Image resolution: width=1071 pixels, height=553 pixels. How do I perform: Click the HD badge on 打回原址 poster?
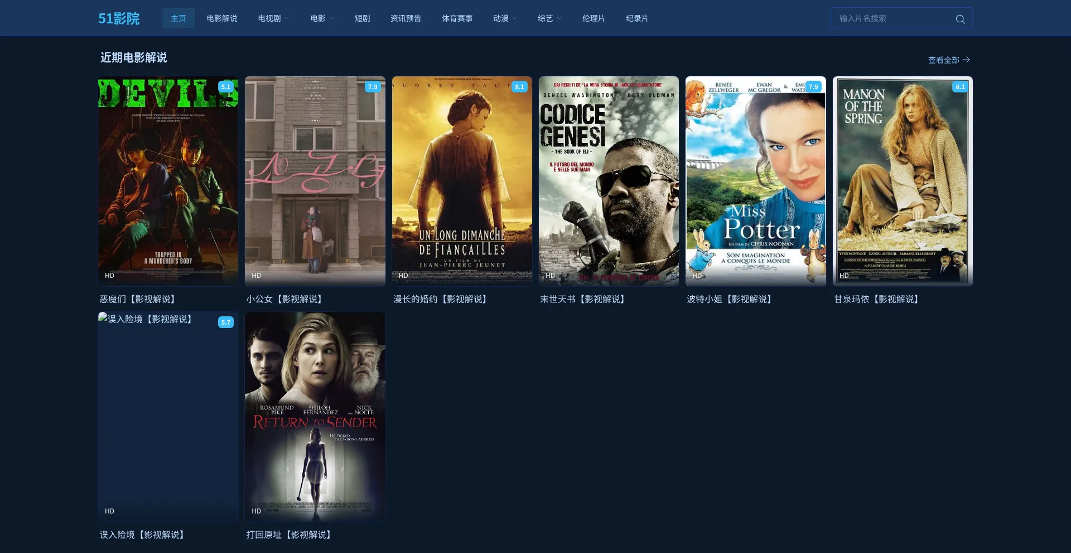[x=257, y=511]
